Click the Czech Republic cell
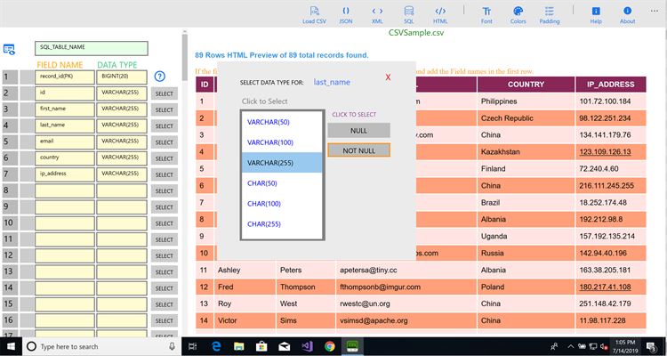 pos(526,118)
